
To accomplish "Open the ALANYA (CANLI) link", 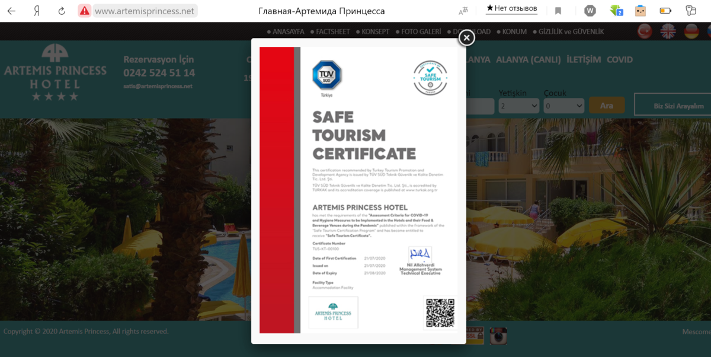I will coord(529,59).
